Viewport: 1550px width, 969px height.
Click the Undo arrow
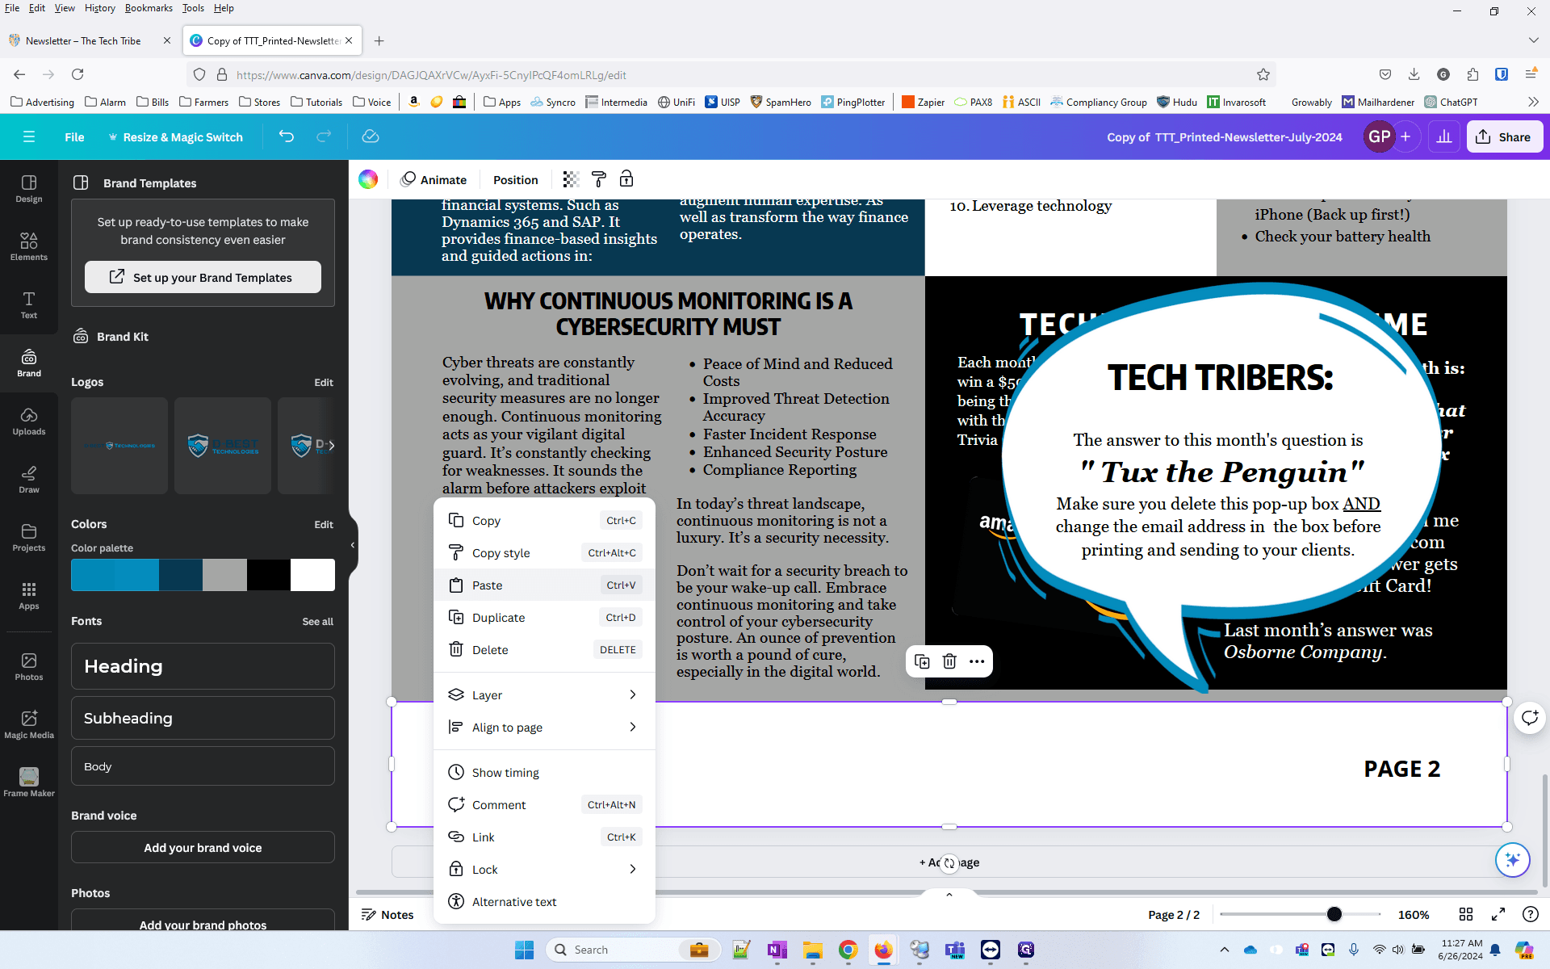point(287,136)
